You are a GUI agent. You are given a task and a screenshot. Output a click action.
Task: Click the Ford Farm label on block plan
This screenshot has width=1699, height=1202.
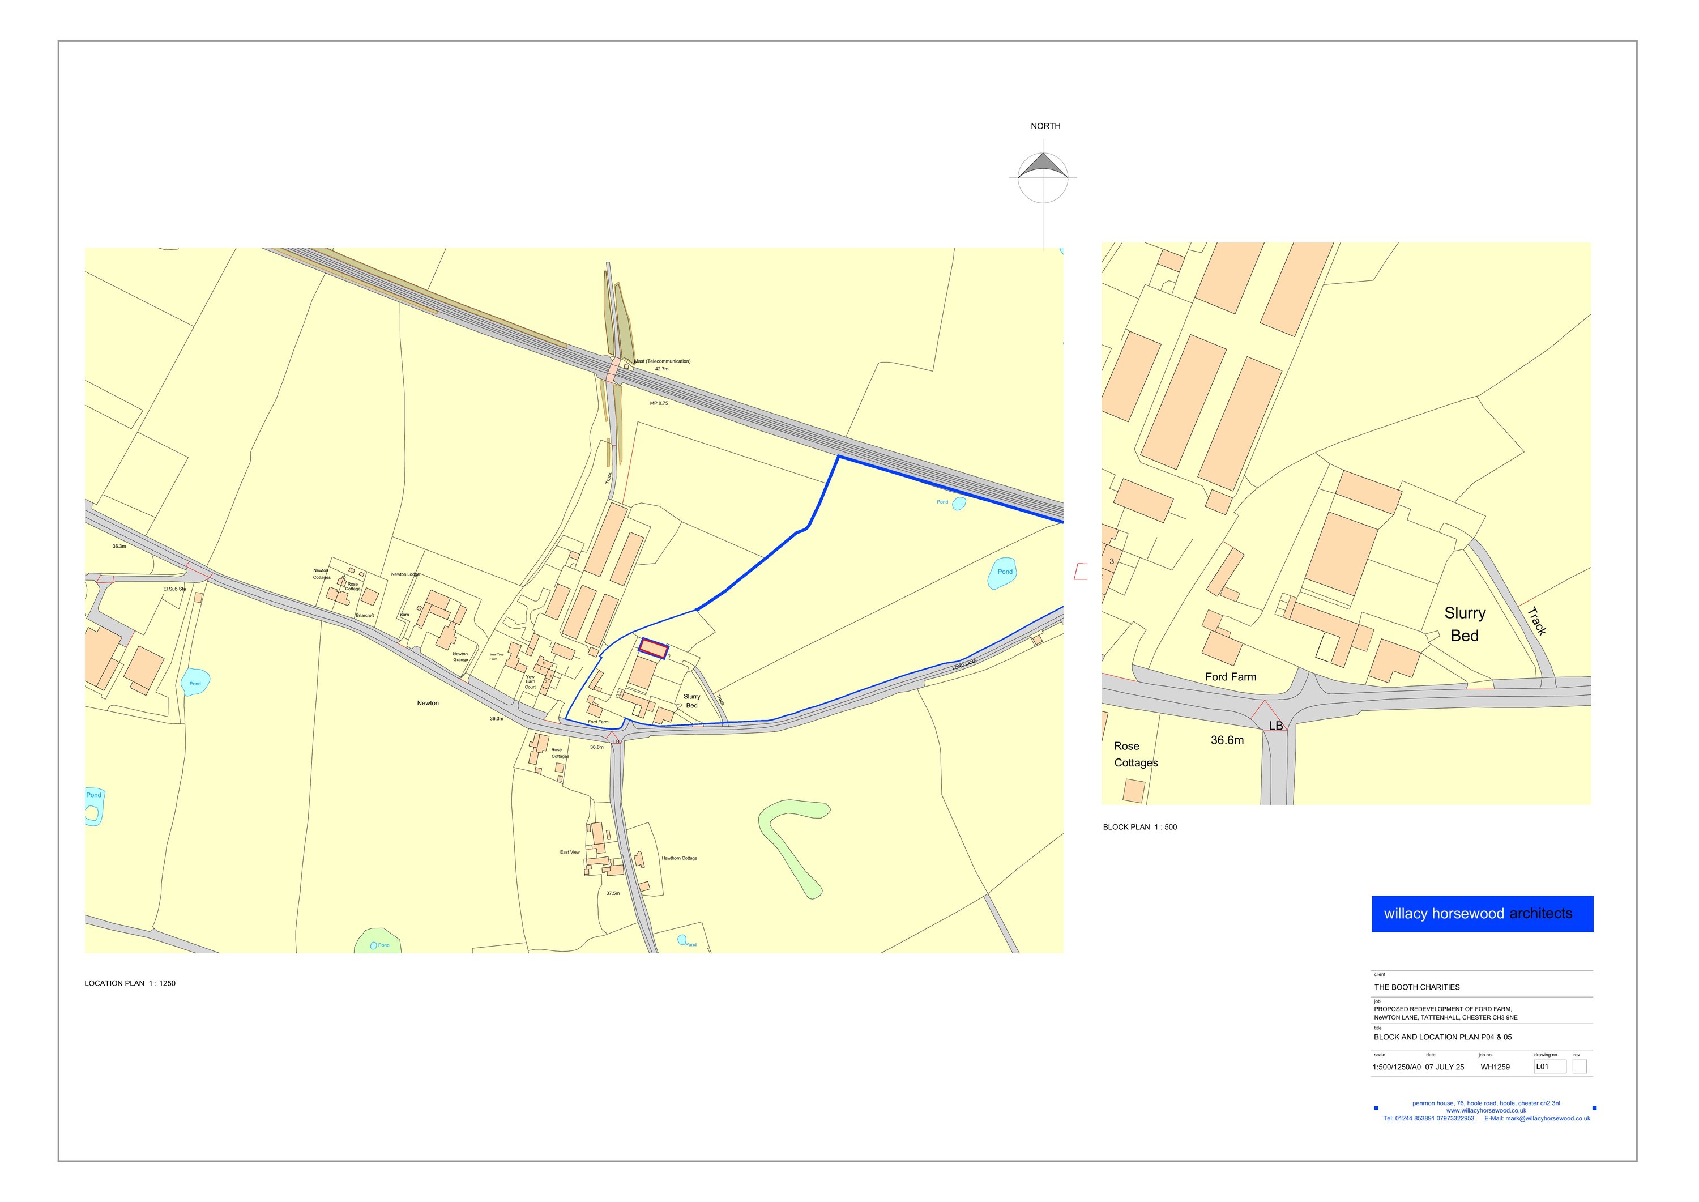(1231, 676)
